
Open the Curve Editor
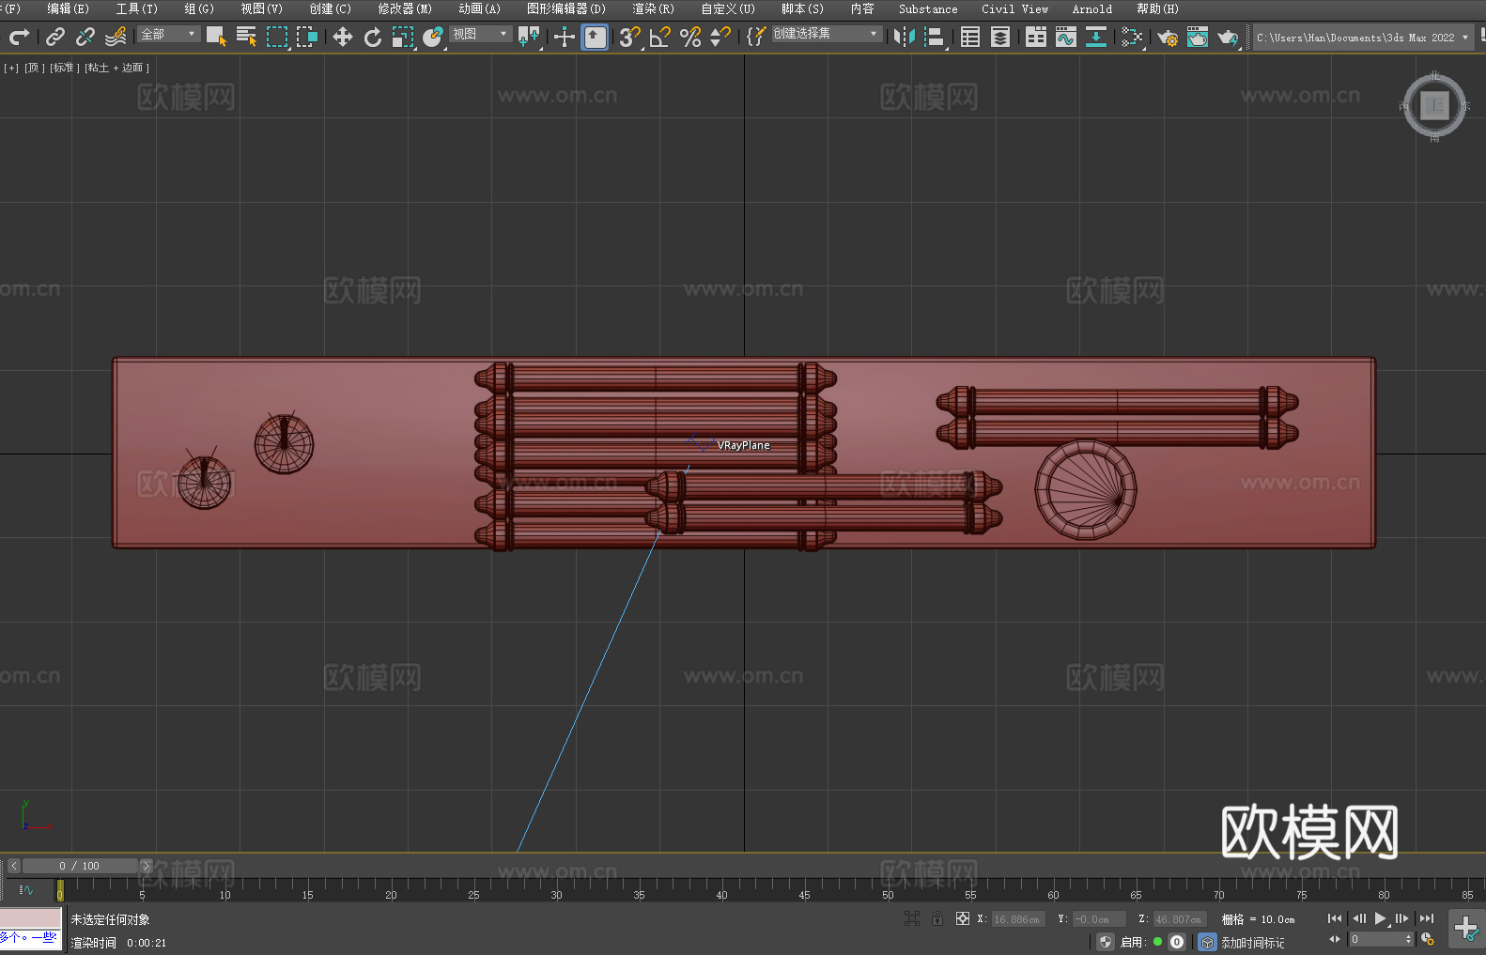tap(1066, 37)
